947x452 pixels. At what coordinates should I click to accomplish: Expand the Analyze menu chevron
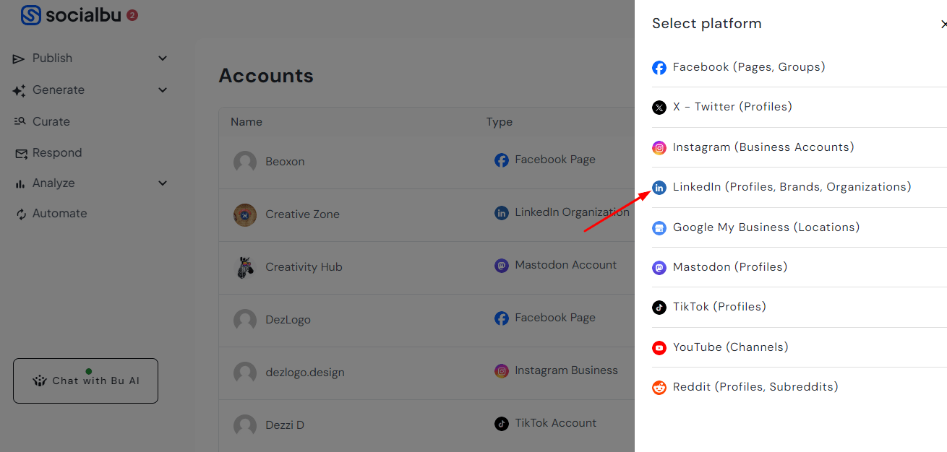coord(163,183)
